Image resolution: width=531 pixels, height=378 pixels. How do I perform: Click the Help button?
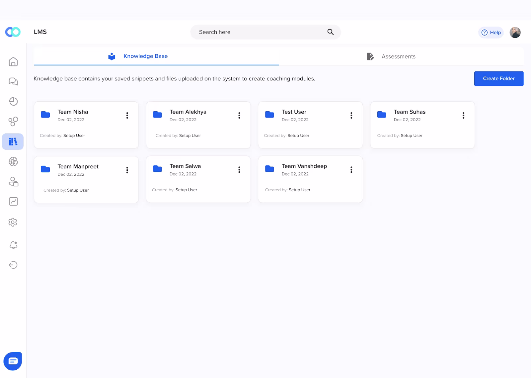pos(491,33)
